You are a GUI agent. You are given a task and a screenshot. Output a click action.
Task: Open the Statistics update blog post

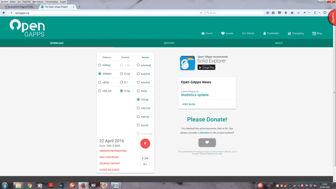click(195, 95)
